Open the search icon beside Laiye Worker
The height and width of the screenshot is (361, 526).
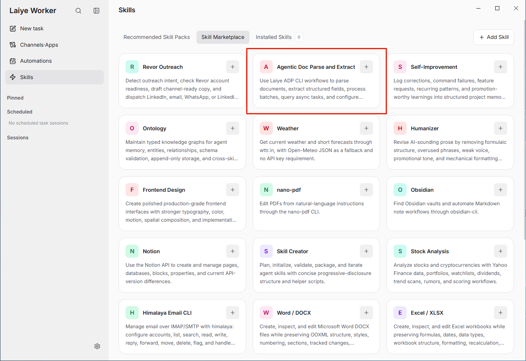78,11
